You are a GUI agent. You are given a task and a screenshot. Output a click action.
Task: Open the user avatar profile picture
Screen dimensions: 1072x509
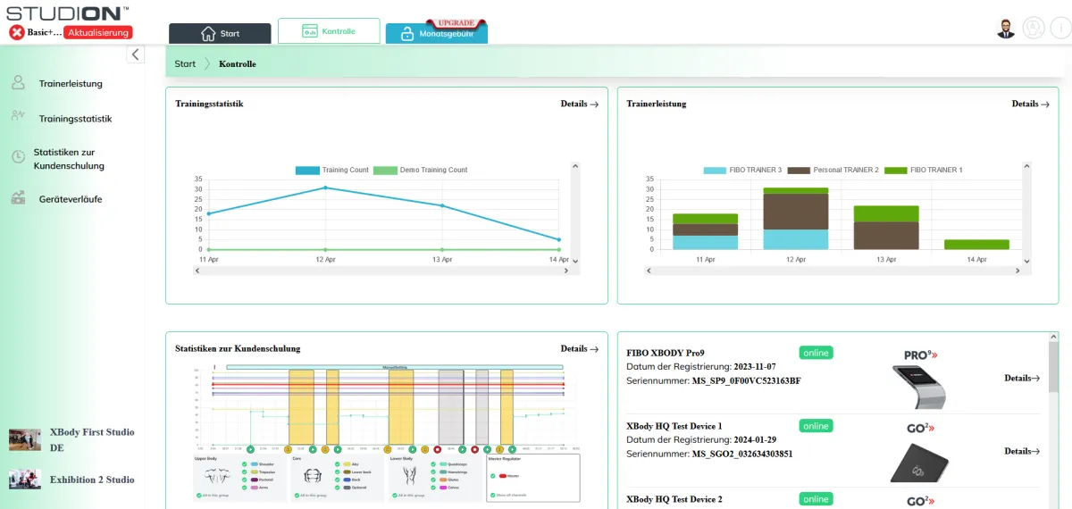[1006, 29]
